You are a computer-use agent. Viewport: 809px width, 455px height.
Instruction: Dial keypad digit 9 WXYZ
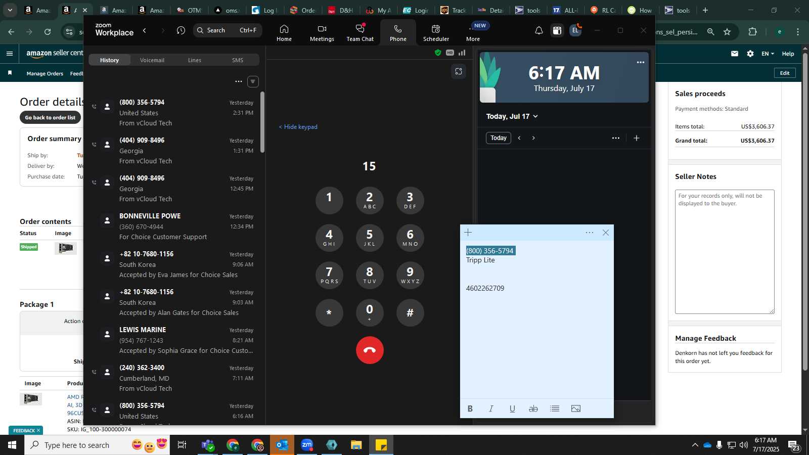410,275
